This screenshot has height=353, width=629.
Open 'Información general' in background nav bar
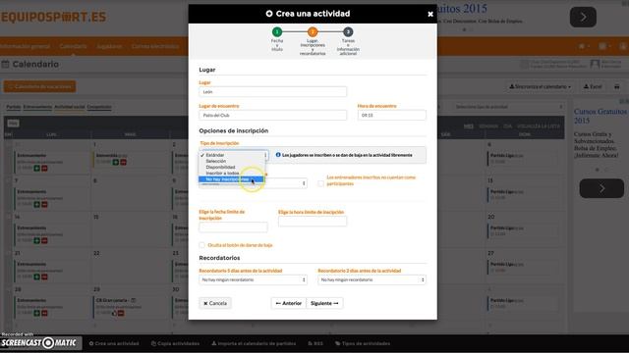[25, 46]
